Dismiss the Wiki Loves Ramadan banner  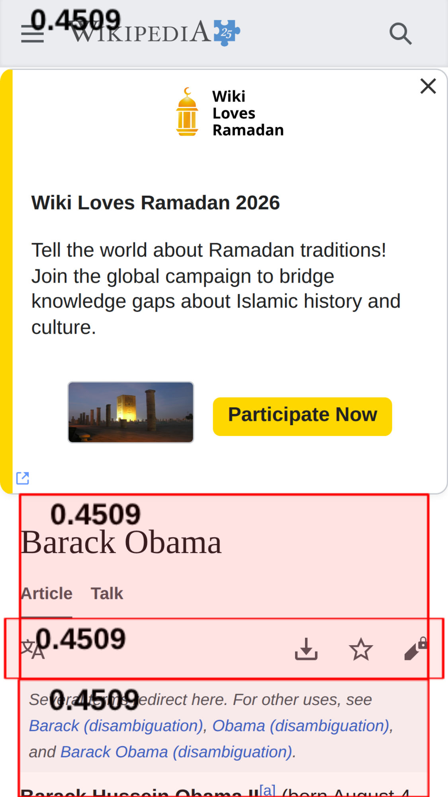428,86
